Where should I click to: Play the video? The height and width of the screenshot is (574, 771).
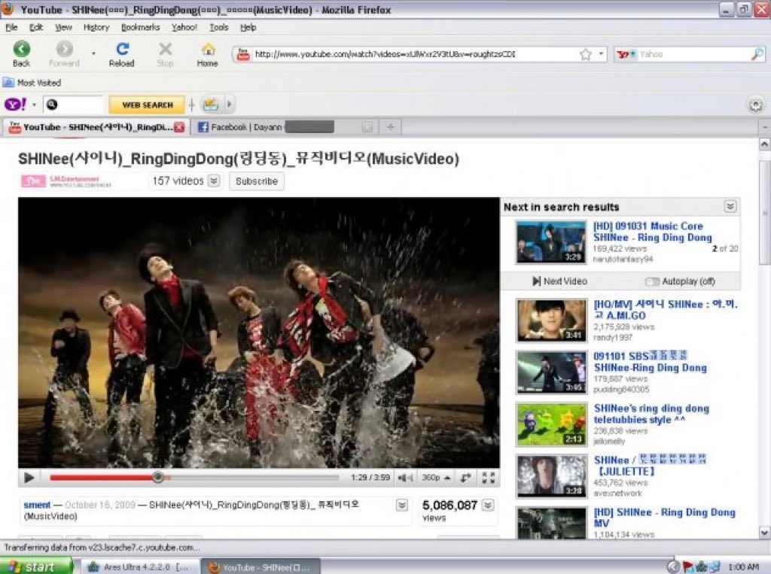coord(29,478)
